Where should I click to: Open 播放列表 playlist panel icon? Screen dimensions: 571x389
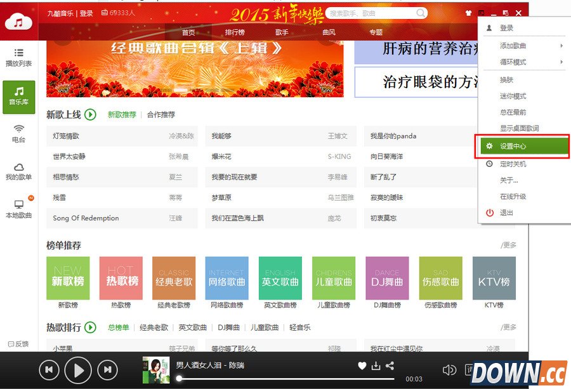coord(19,57)
